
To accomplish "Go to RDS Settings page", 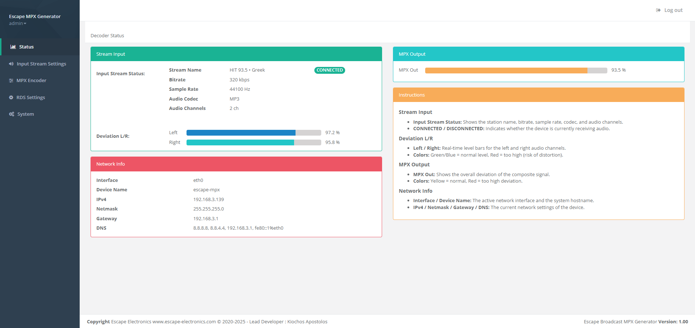I will coord(31,97).
